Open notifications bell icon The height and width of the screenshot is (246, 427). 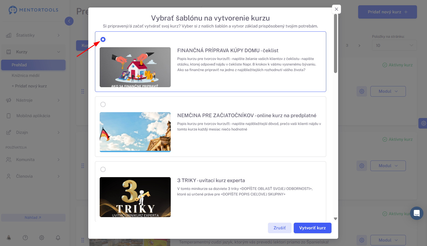pyautogui.click(x=58, y=238)
